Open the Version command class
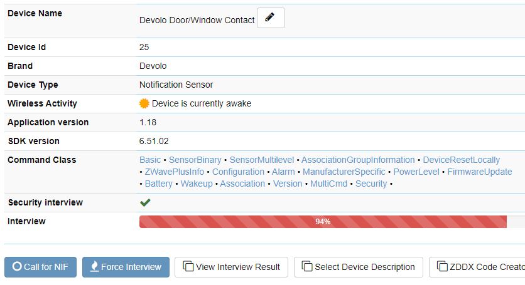 click(288, 184)
